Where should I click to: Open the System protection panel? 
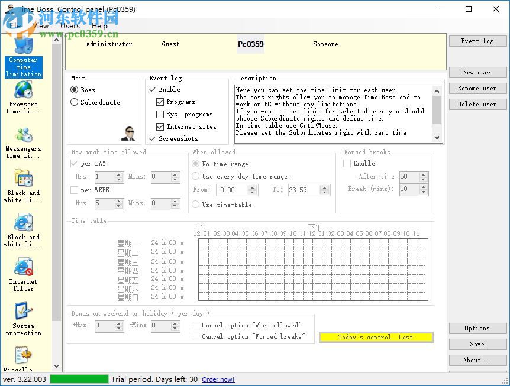click(23, 319)
